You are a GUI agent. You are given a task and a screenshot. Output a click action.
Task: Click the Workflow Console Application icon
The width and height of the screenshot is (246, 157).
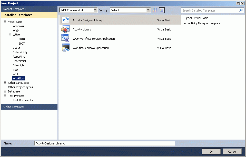tap(65, 48)
